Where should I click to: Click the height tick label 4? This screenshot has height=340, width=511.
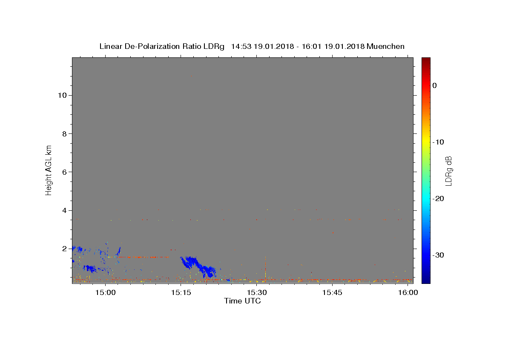[x=65, y=210]
